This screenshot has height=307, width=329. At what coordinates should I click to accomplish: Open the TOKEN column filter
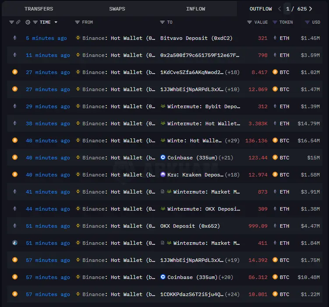click(x=275, y=22)
